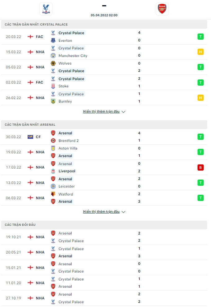Open the chevron next to Hiển thị thêm trận đấu
This screenshot has width=211, height=307.
click(x=123, y=111)
